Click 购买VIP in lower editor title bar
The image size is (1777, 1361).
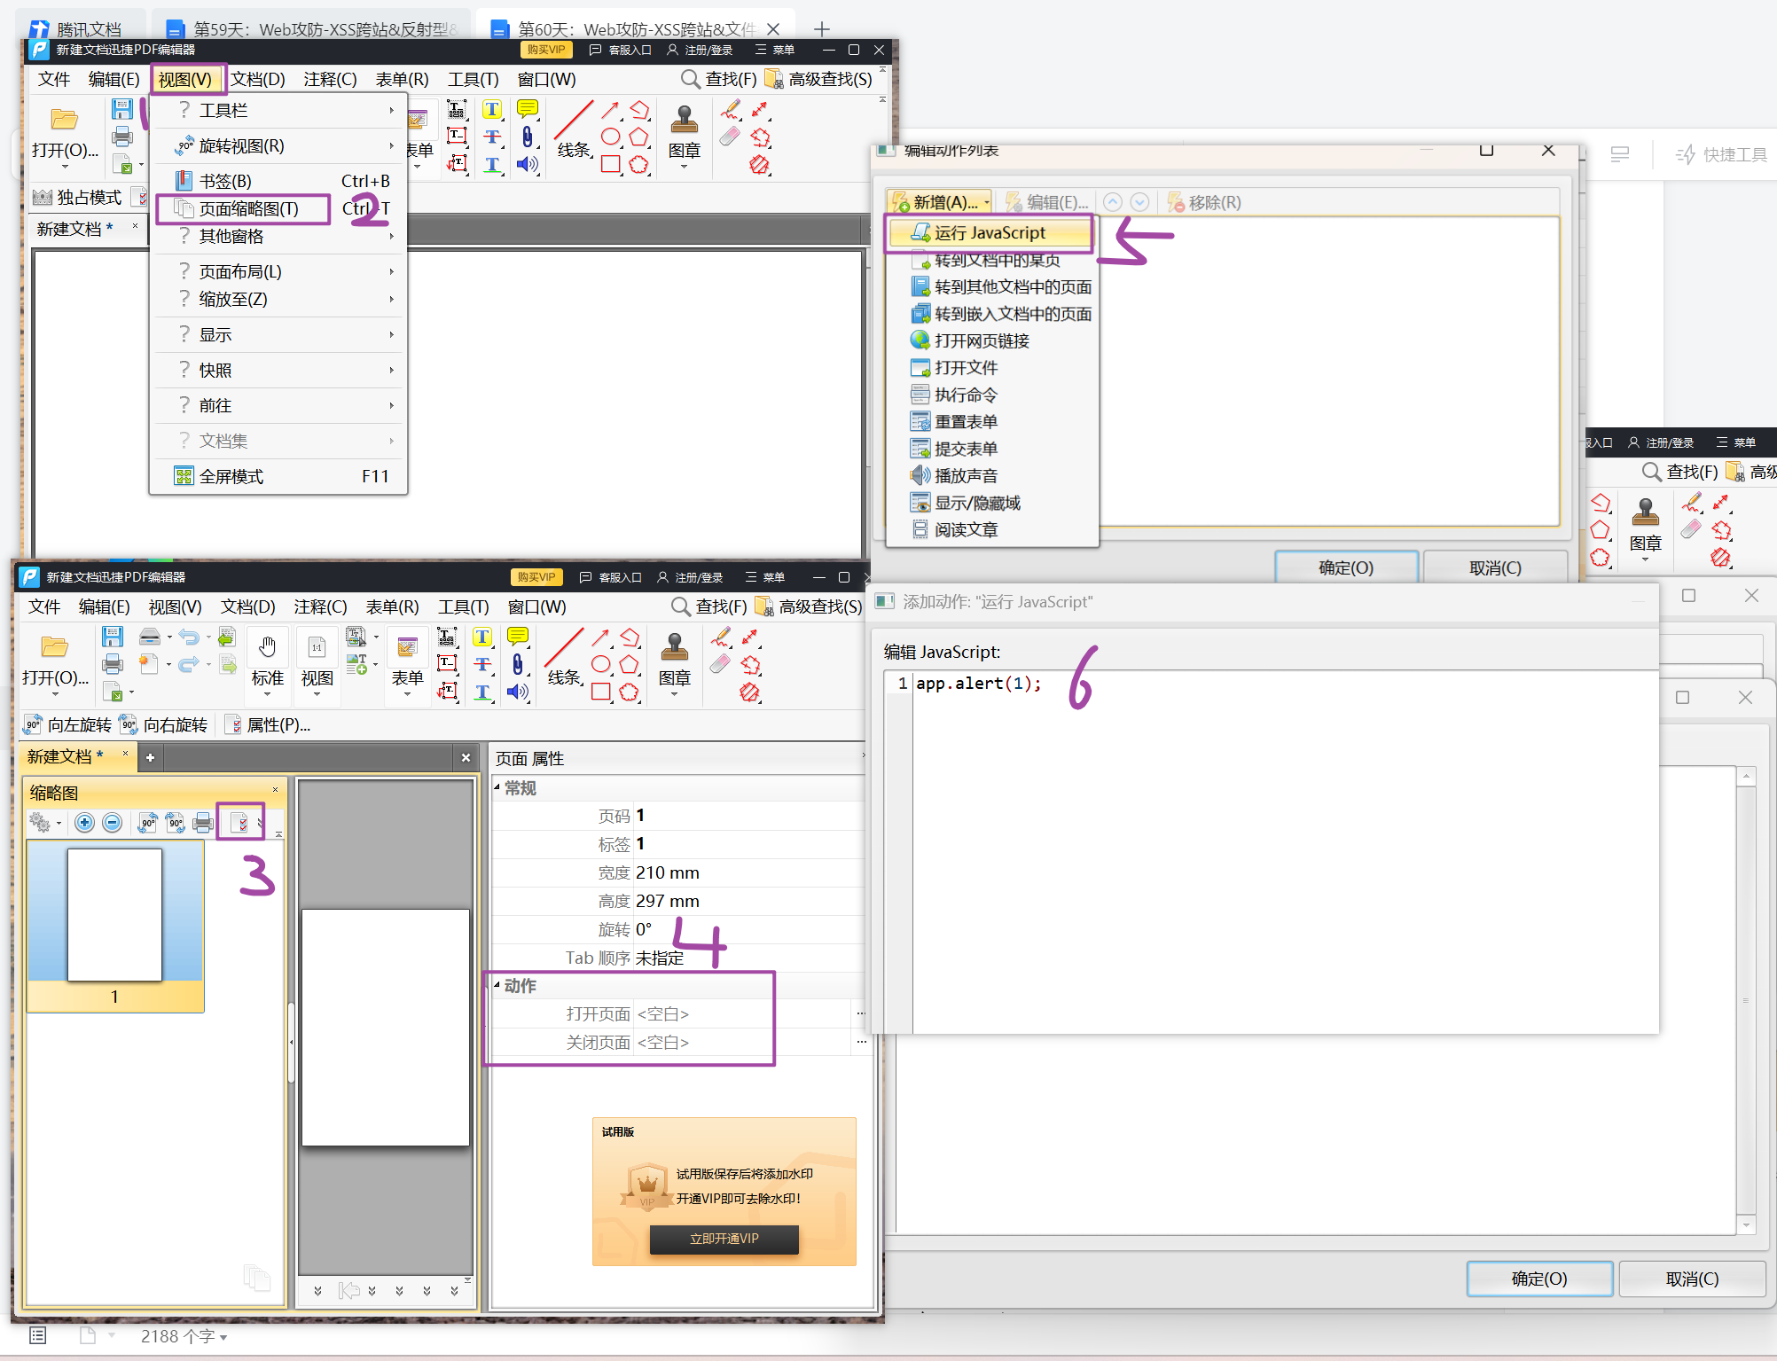click(x=536, y=577)
